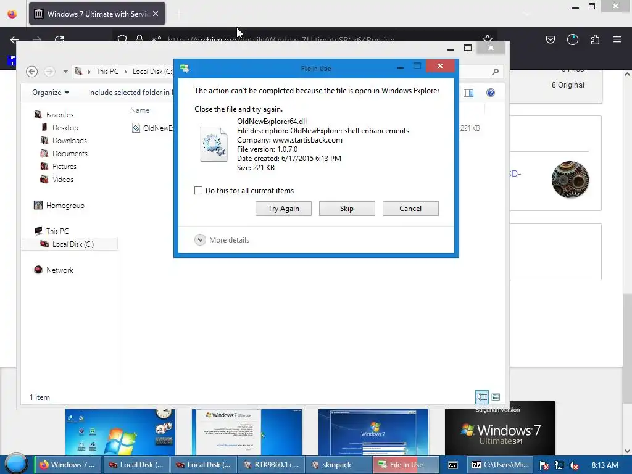
Task: Reload the page in Firefox
Action: [59, 39]
